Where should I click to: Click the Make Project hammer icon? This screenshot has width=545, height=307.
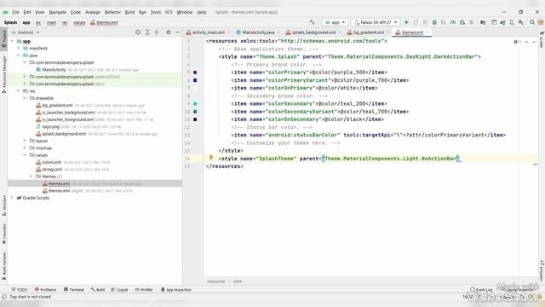(313, 22)
